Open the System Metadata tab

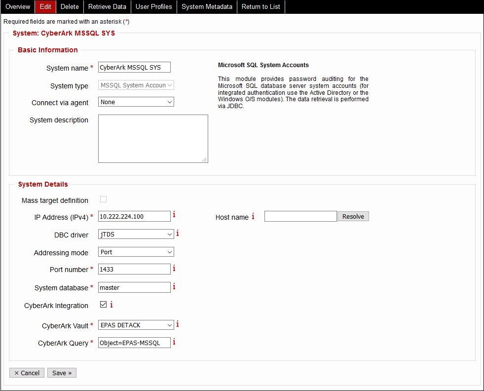pyautogui.click(x=207, y=7)
